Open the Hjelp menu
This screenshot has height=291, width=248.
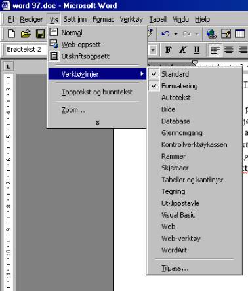202,20
